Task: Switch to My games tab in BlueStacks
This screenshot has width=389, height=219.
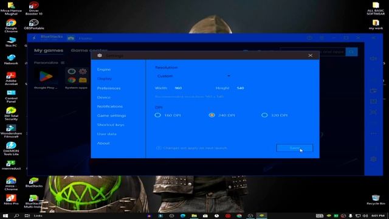Action: (x=49, y=50)
